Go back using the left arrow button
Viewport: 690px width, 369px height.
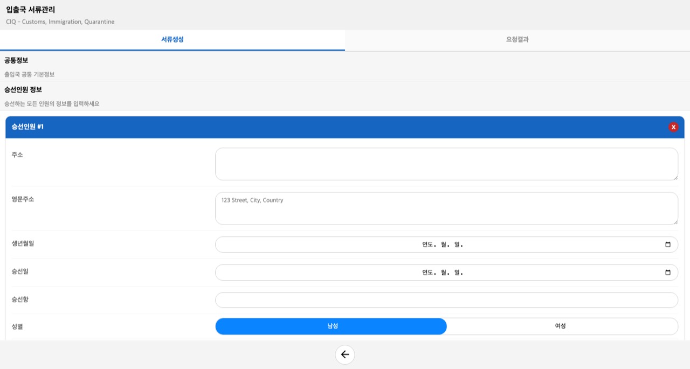click(x=345, y=354)
